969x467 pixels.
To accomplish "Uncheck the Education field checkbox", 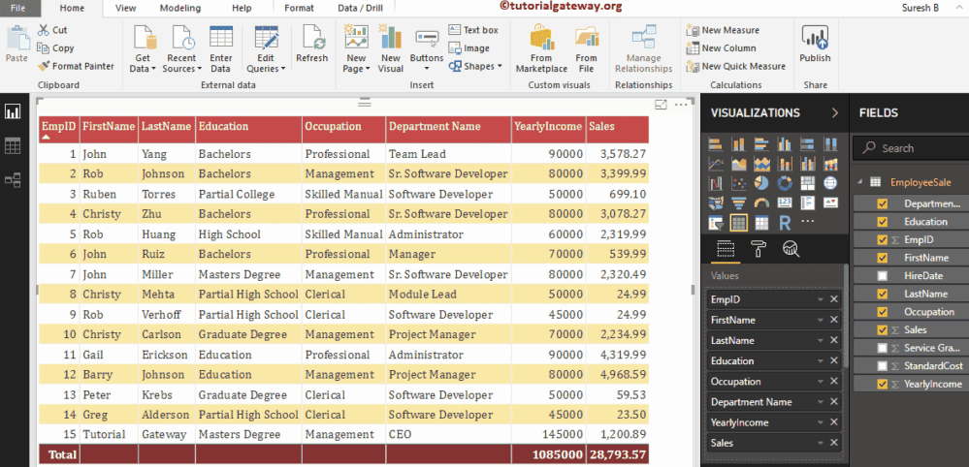I will pos(882,222).
